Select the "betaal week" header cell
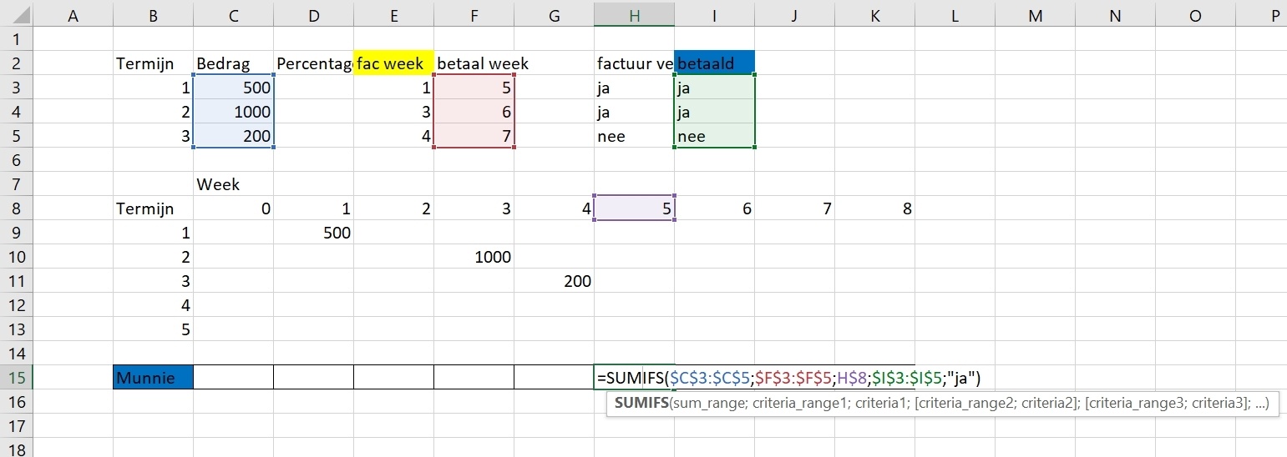Image resolution: width=1287 pixels, height=457 pixels. (x=482, y=63)
